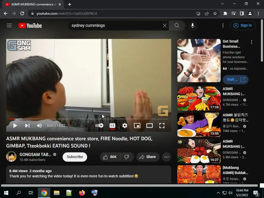Open the YouTube guide hamburger menu

(x=9, y=26)
